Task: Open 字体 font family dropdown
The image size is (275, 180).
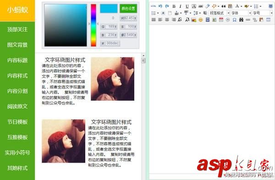Action: (x=241, y=13)
